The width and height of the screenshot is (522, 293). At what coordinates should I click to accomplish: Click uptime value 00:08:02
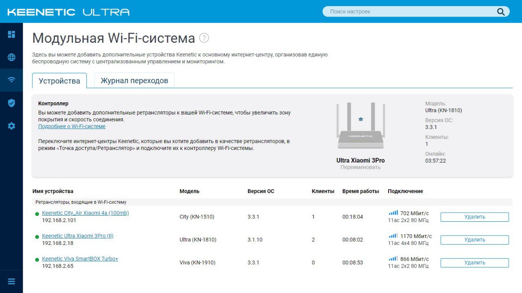352,240
